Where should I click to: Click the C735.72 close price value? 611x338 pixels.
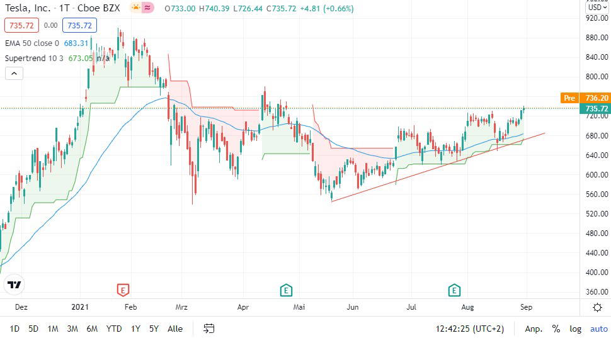point(282,8)
